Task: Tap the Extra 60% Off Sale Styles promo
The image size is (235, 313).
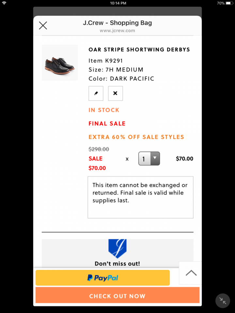Action: point(136,137)
